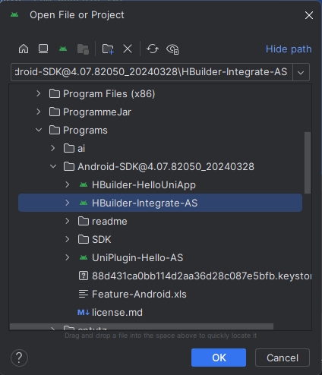
Task: Dismiss the dialog with Cancel
Action: (x=283, y=358)
